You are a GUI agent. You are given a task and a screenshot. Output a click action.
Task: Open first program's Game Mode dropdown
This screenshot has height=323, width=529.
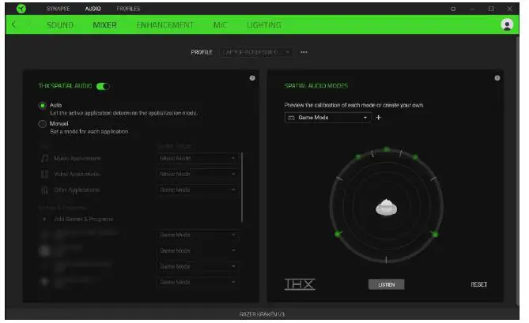coord(198,235)
